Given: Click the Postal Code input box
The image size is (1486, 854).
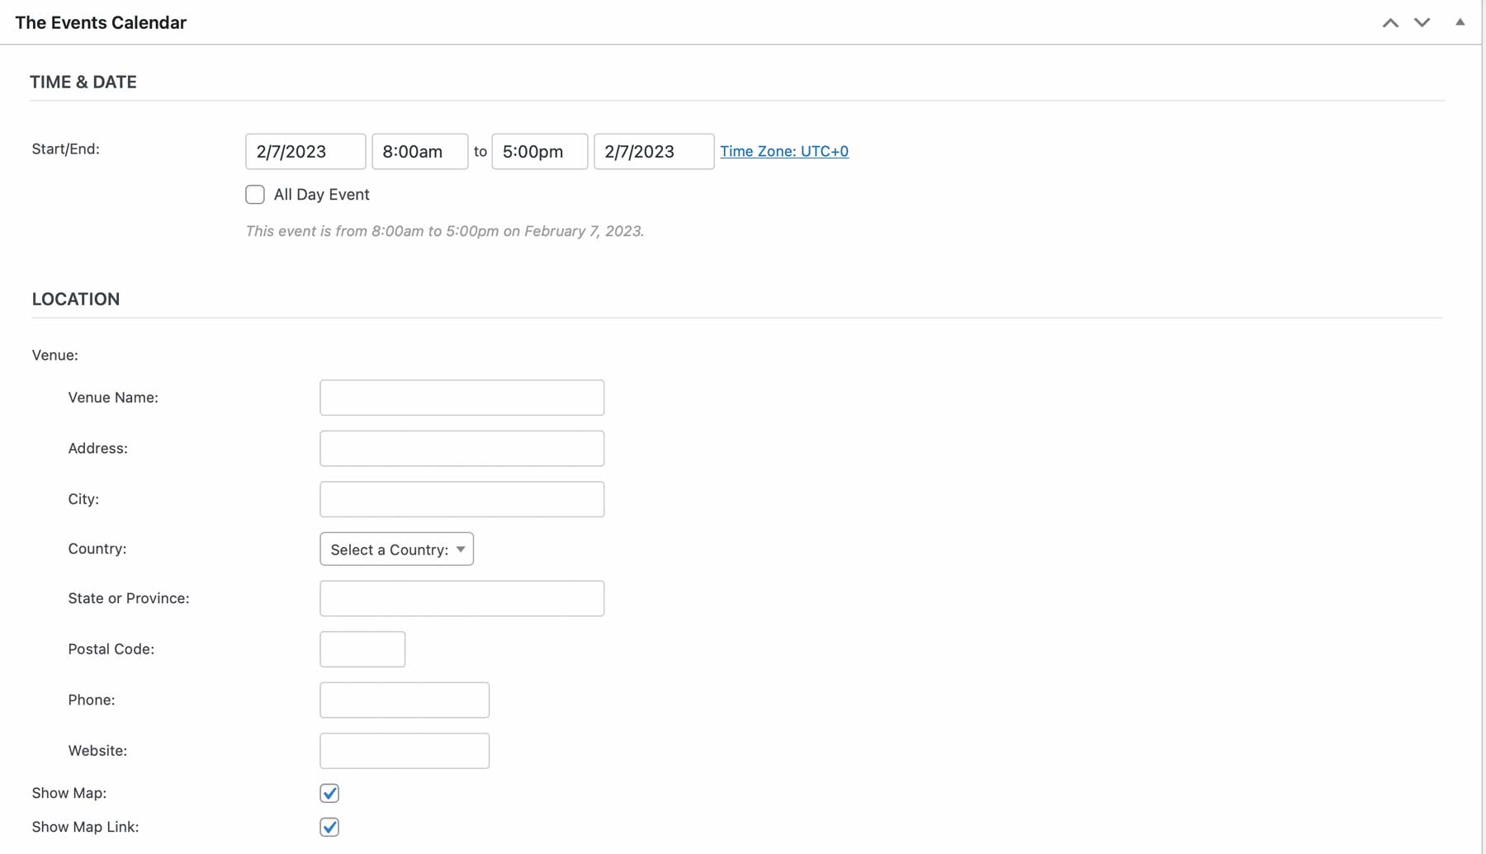Looking at the screenshot, I should pyautogui.click(x=362, y=649).
